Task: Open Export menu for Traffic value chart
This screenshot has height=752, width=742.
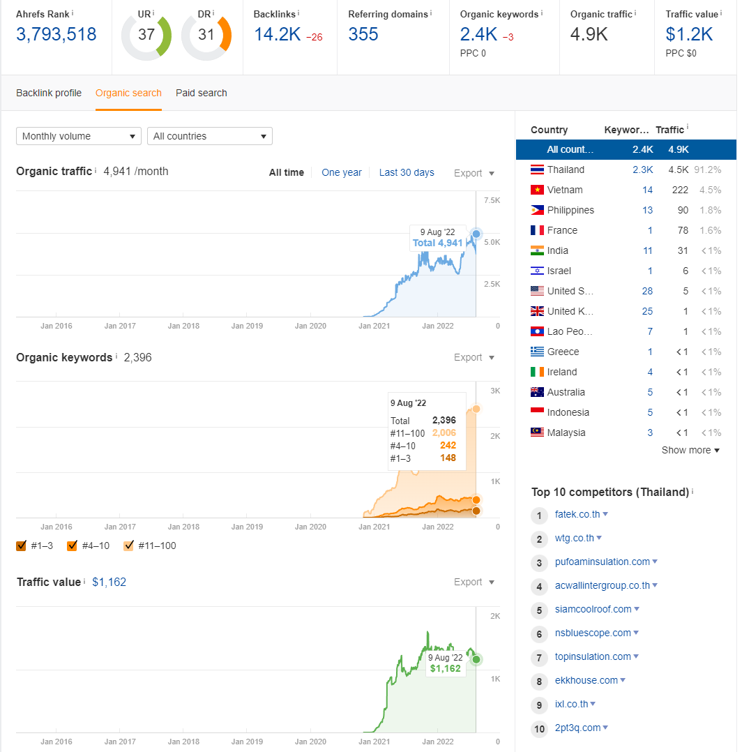Action: (474, 582)
